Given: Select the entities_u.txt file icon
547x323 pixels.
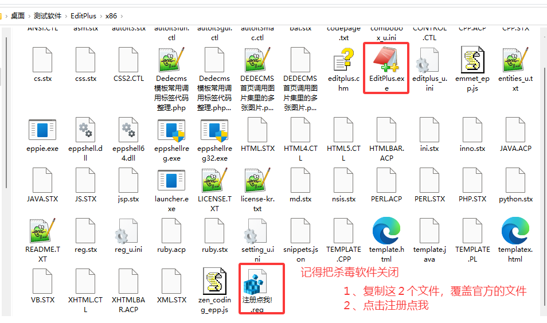Looking at the screenshot, I should click(x=515, y=60).
